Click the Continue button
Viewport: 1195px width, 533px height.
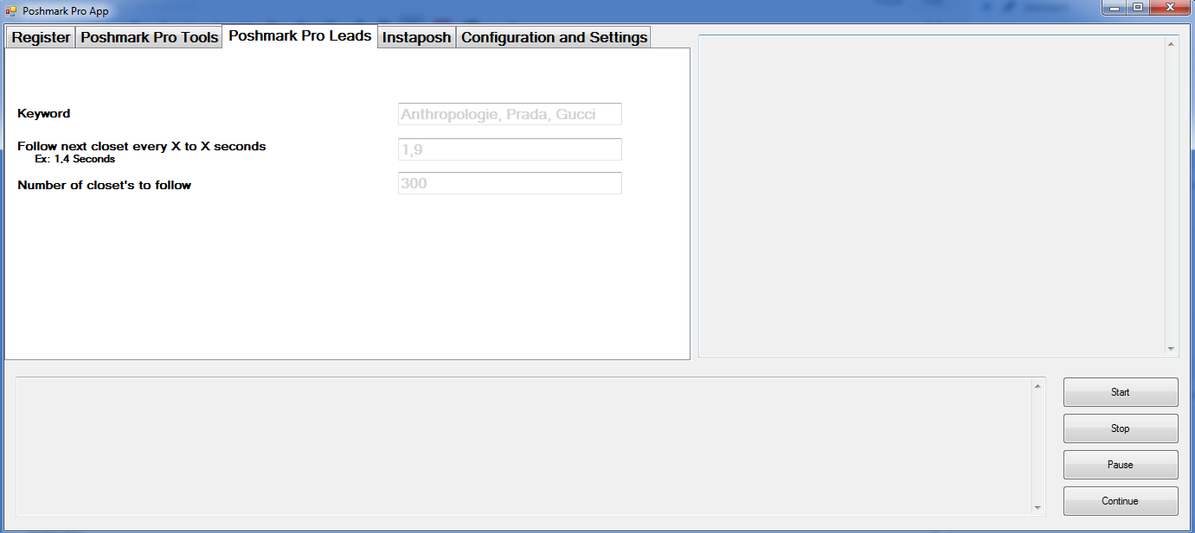pyautogui.click(x=1121, y=501)
